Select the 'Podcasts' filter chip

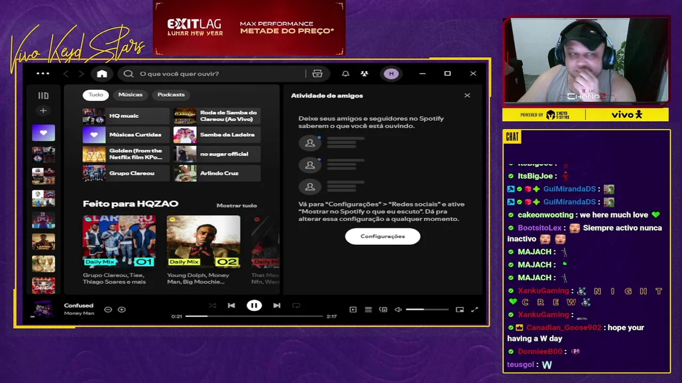[171, 95]
